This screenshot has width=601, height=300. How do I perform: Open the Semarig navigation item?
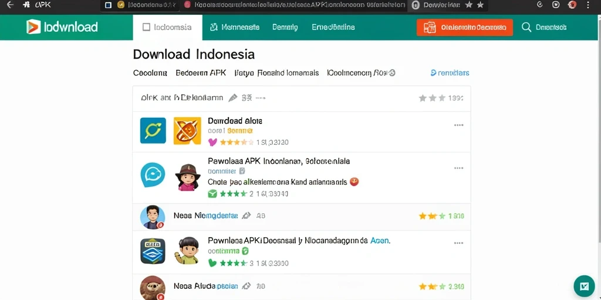click(x=285, y=27)
